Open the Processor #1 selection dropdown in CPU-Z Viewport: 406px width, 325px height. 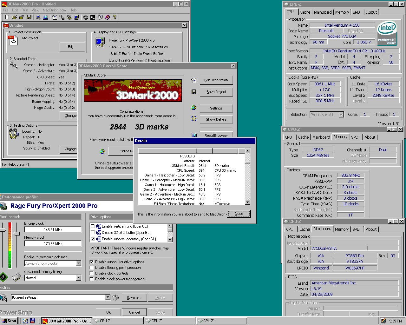(341, 115)
